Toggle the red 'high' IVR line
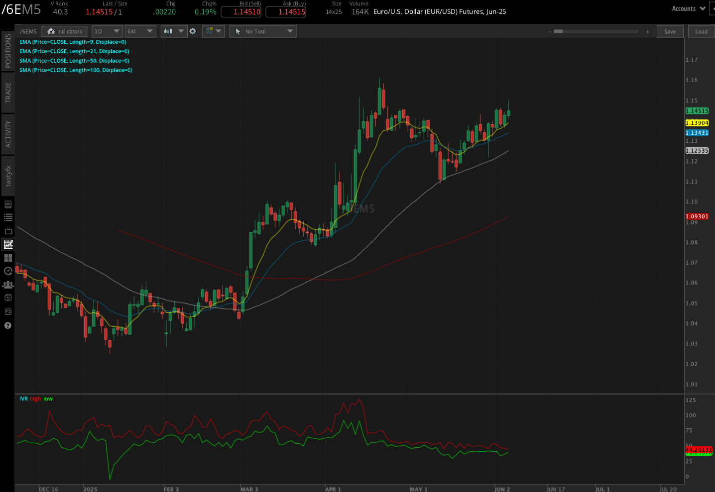 34,398
